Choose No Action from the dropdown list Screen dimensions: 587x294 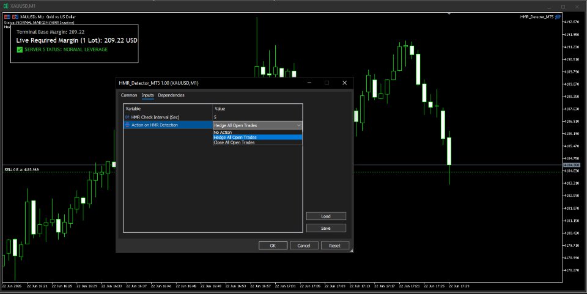point(257,133)
